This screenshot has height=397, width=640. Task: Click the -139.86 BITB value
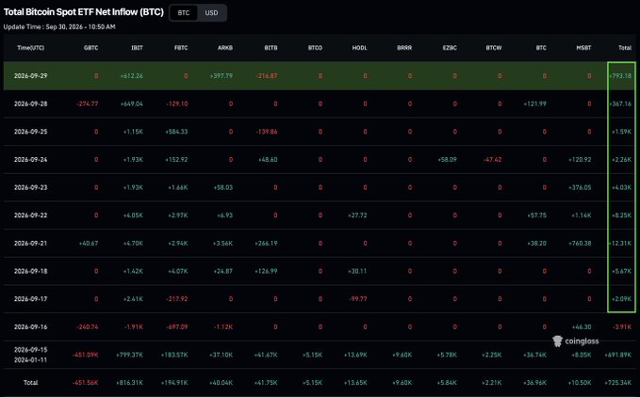(x=267, y=132)
